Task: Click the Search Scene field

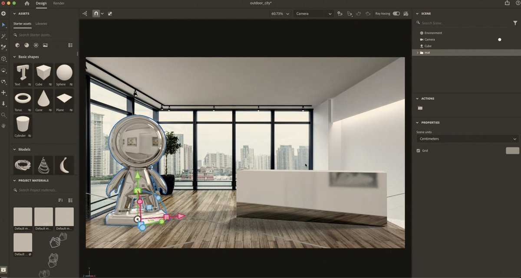Action: click(462, 23)
